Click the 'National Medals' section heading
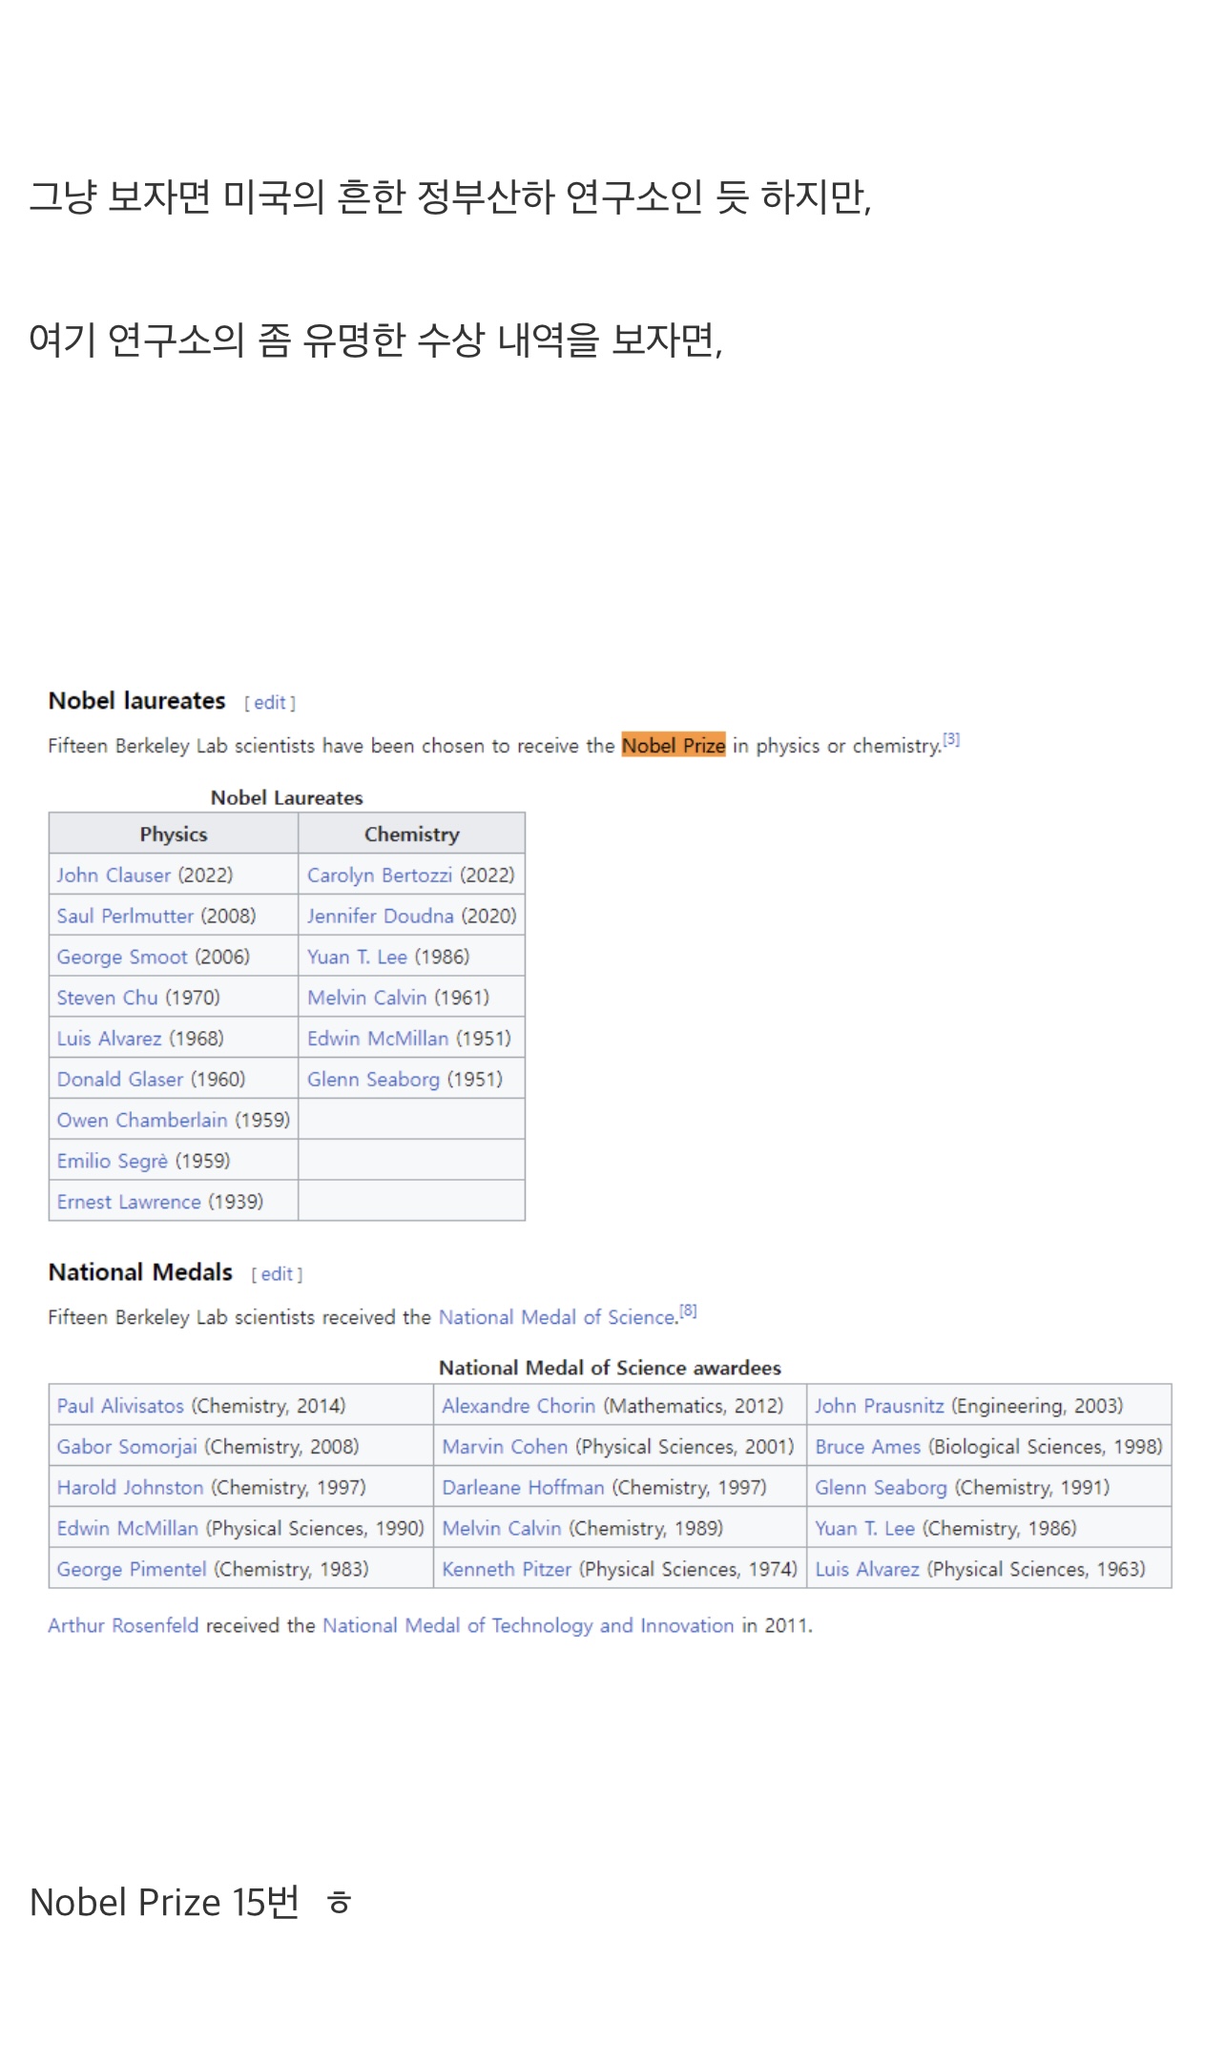 coord(140,1272)
